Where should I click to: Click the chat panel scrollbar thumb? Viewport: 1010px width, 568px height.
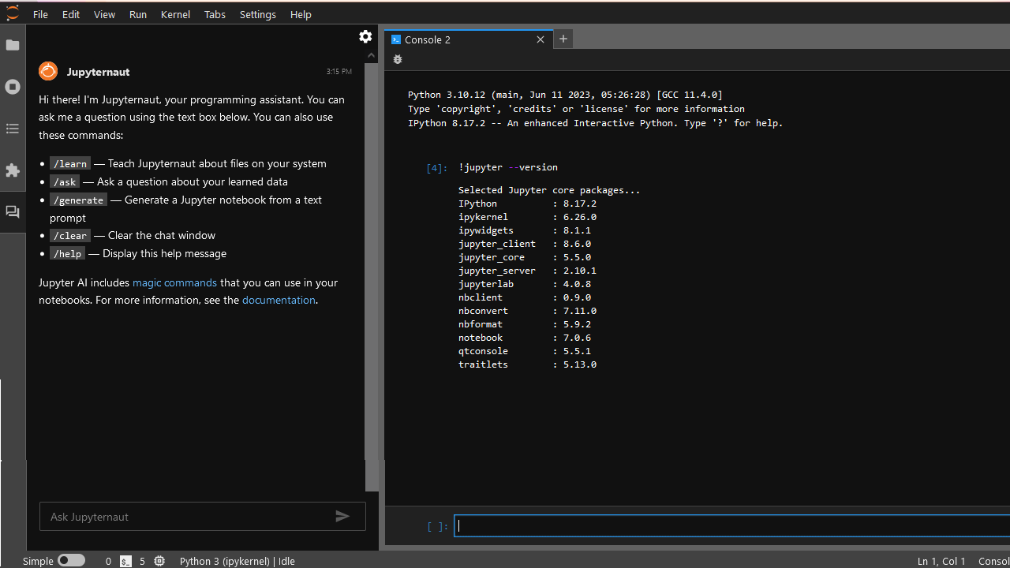pyautogui.click(x=372, y=276)
